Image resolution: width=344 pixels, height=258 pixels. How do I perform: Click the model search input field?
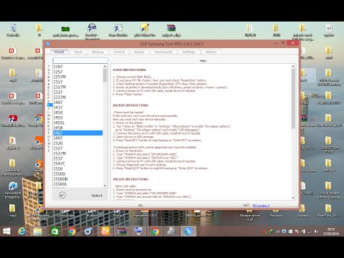pos(80,60)
